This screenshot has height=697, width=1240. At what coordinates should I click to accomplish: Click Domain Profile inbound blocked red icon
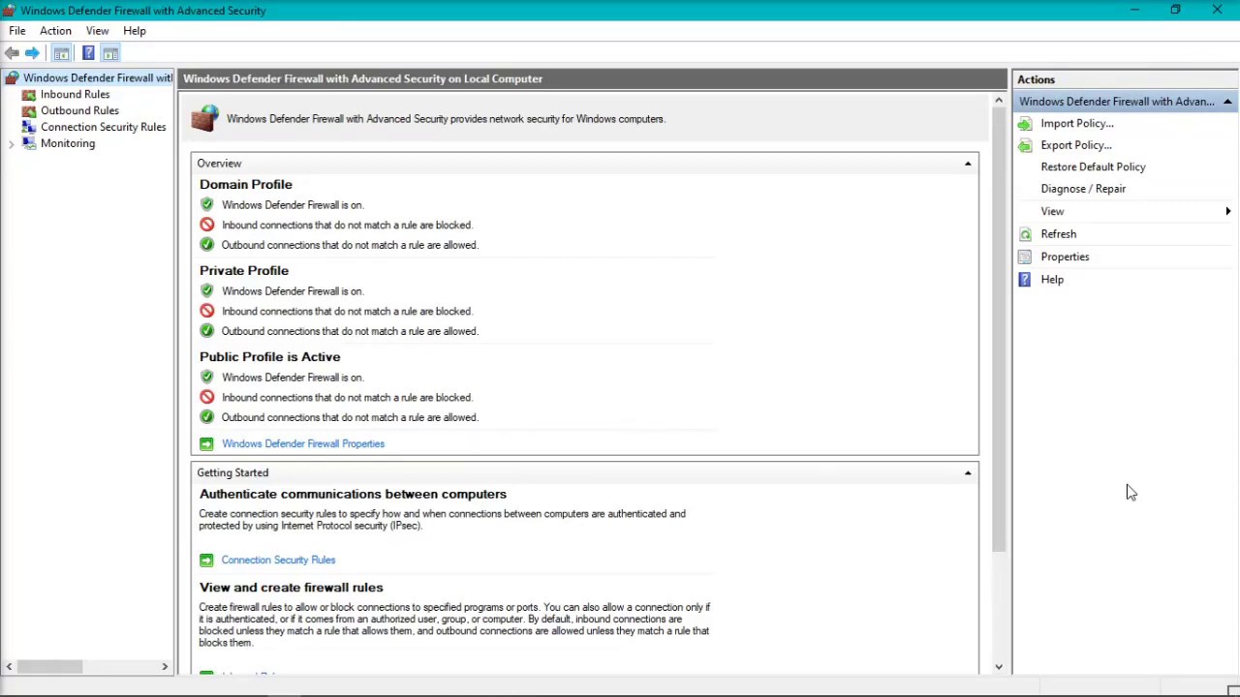pyautogui.click(x=206, y=225)
